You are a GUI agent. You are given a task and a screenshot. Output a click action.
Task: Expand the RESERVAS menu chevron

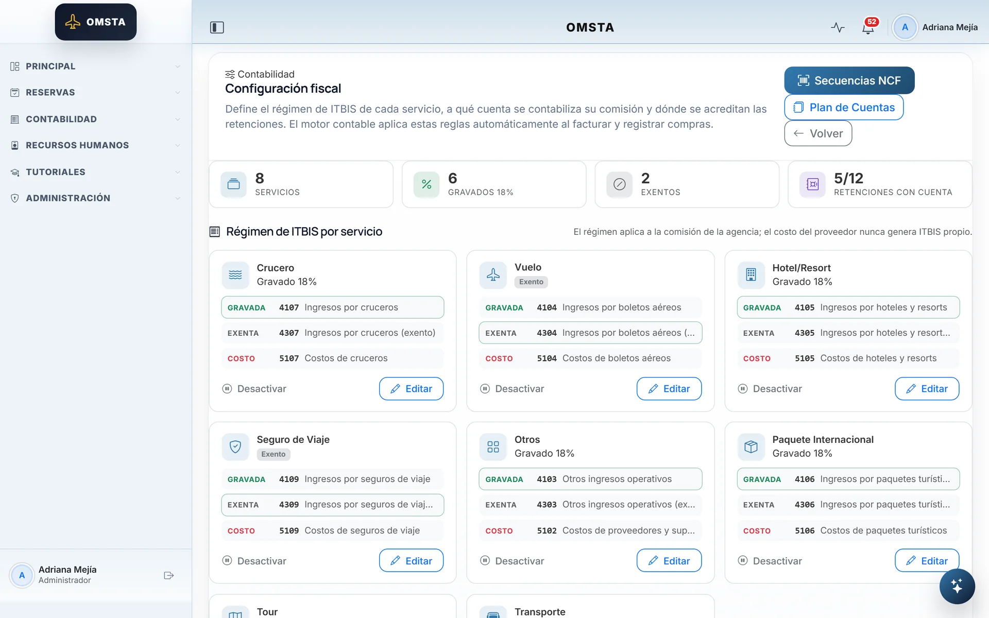178,93
